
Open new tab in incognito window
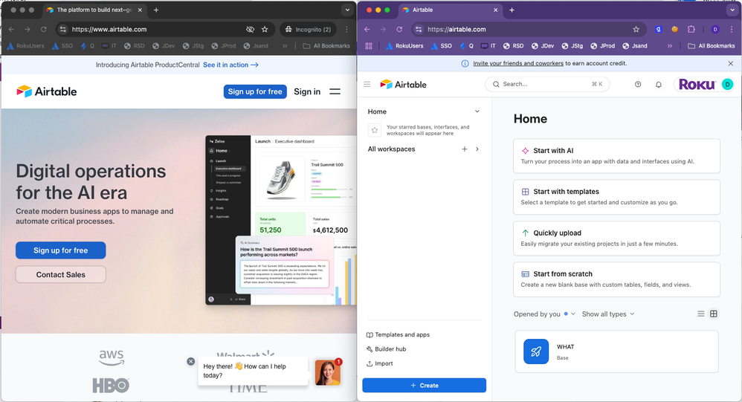click(x=156, y=10)
